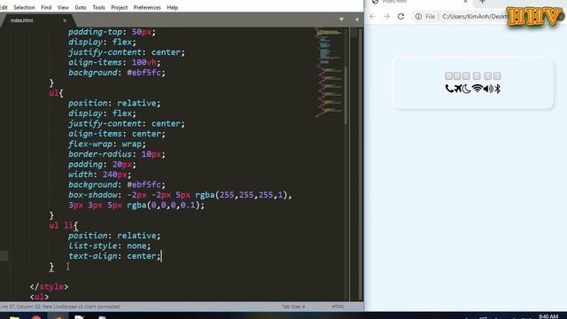Viewport: 567px width, 319px height.
Task: Open the View menu
Action: [x=63, y=7]
